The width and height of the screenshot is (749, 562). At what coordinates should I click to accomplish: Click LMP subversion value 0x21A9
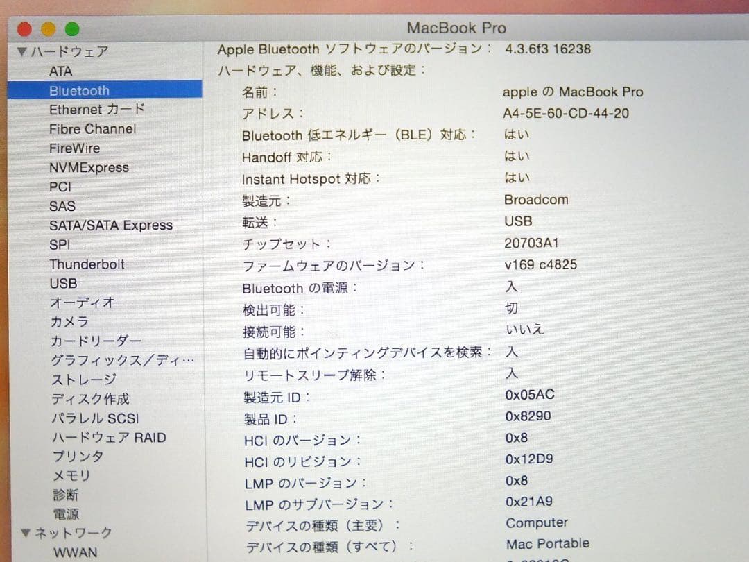coord(529,502)
